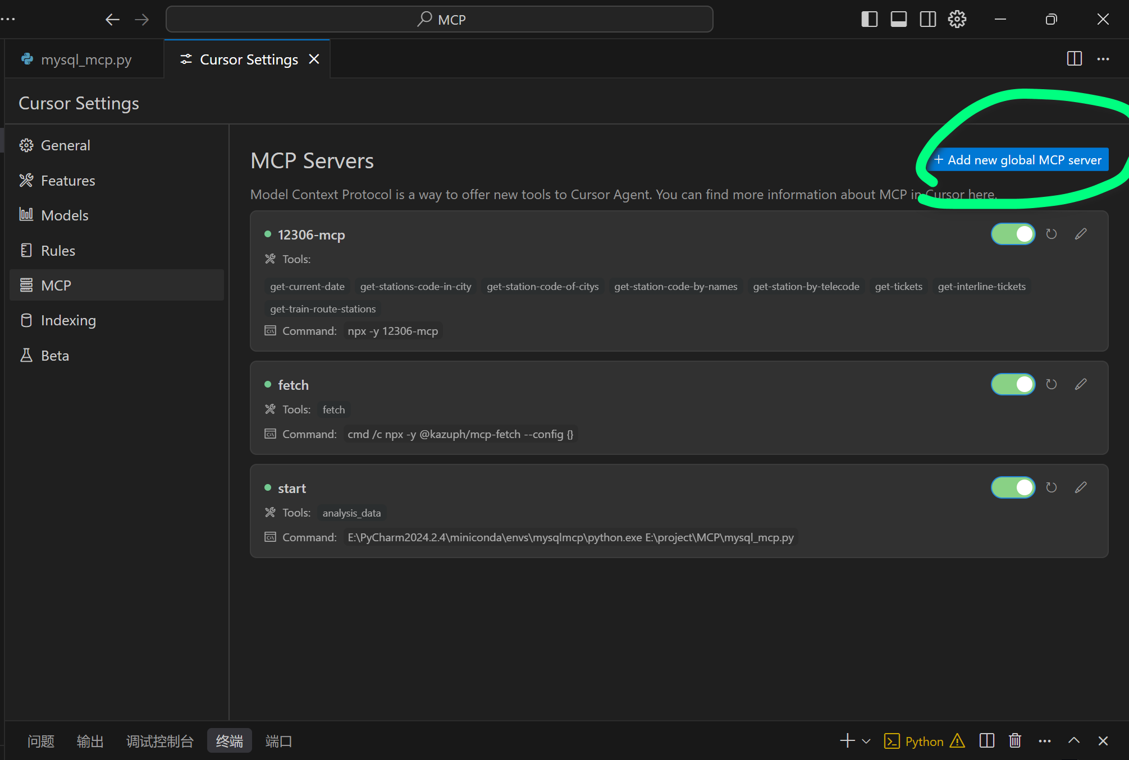Screen dimensions: 1129x760
Task: Disable the 12306-mcp server toggle
Action: click(1013, 234)
